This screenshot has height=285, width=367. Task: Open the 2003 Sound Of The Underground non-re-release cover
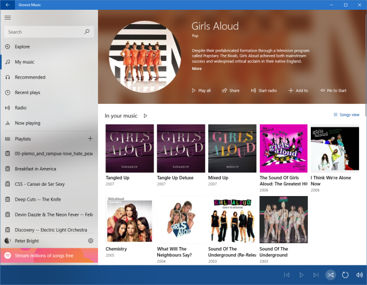pyautogui.click(x=283, y=220)
